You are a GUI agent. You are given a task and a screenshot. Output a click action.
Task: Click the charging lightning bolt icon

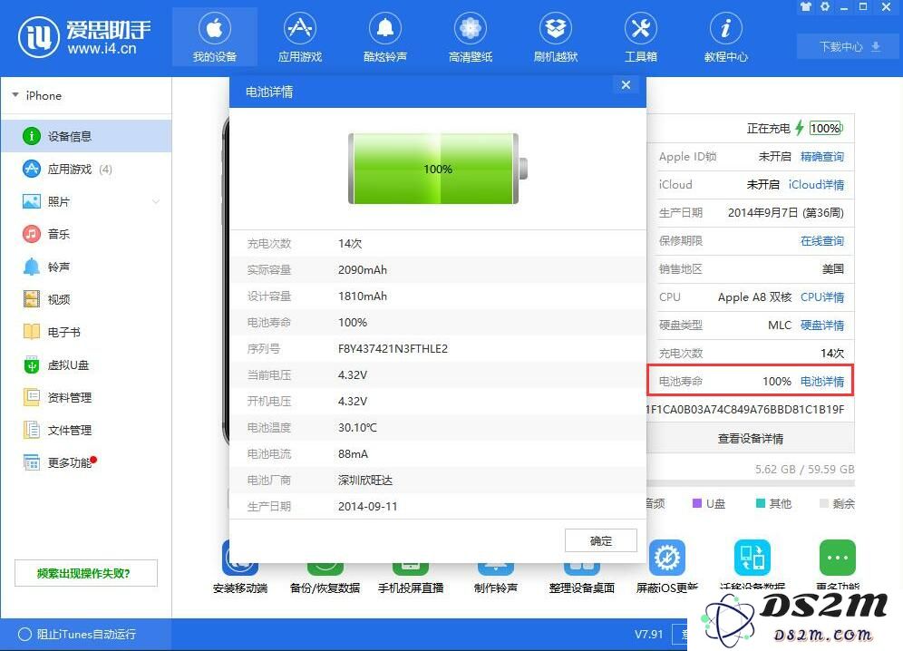800,128
